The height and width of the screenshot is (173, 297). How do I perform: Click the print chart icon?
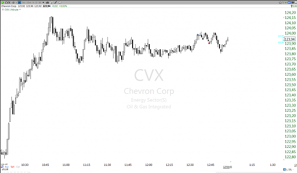click(x=52, y=3)
